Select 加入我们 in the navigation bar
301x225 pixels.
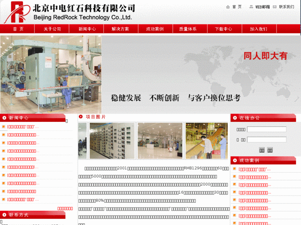click(258, 29)
